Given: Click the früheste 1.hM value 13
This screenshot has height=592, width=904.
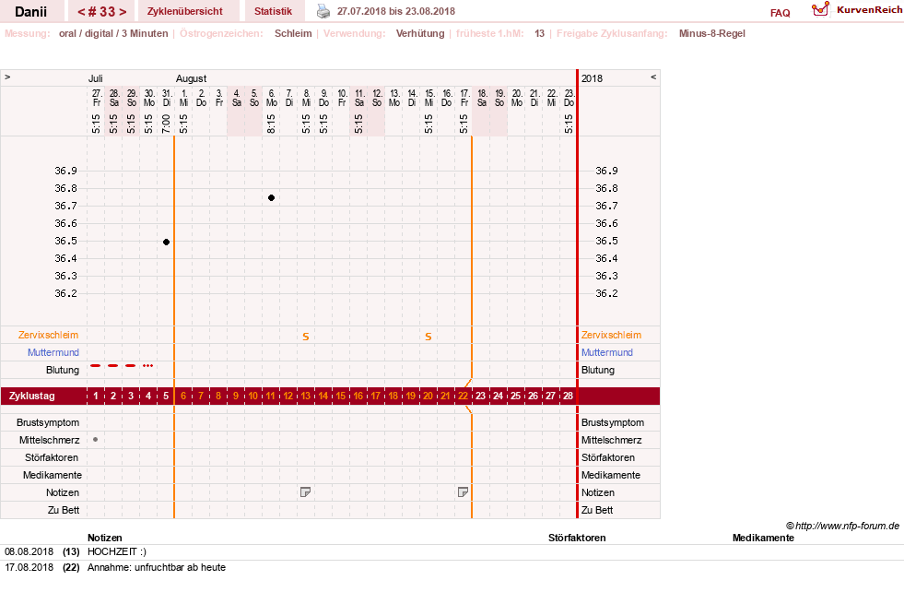Looking at the screenshot, I should pos(539,33).
